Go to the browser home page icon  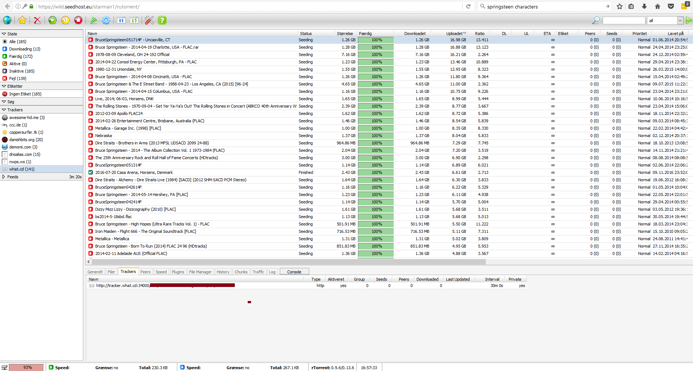658,6
